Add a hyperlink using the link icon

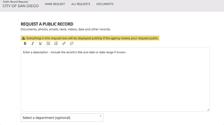[x=64, y=44]
